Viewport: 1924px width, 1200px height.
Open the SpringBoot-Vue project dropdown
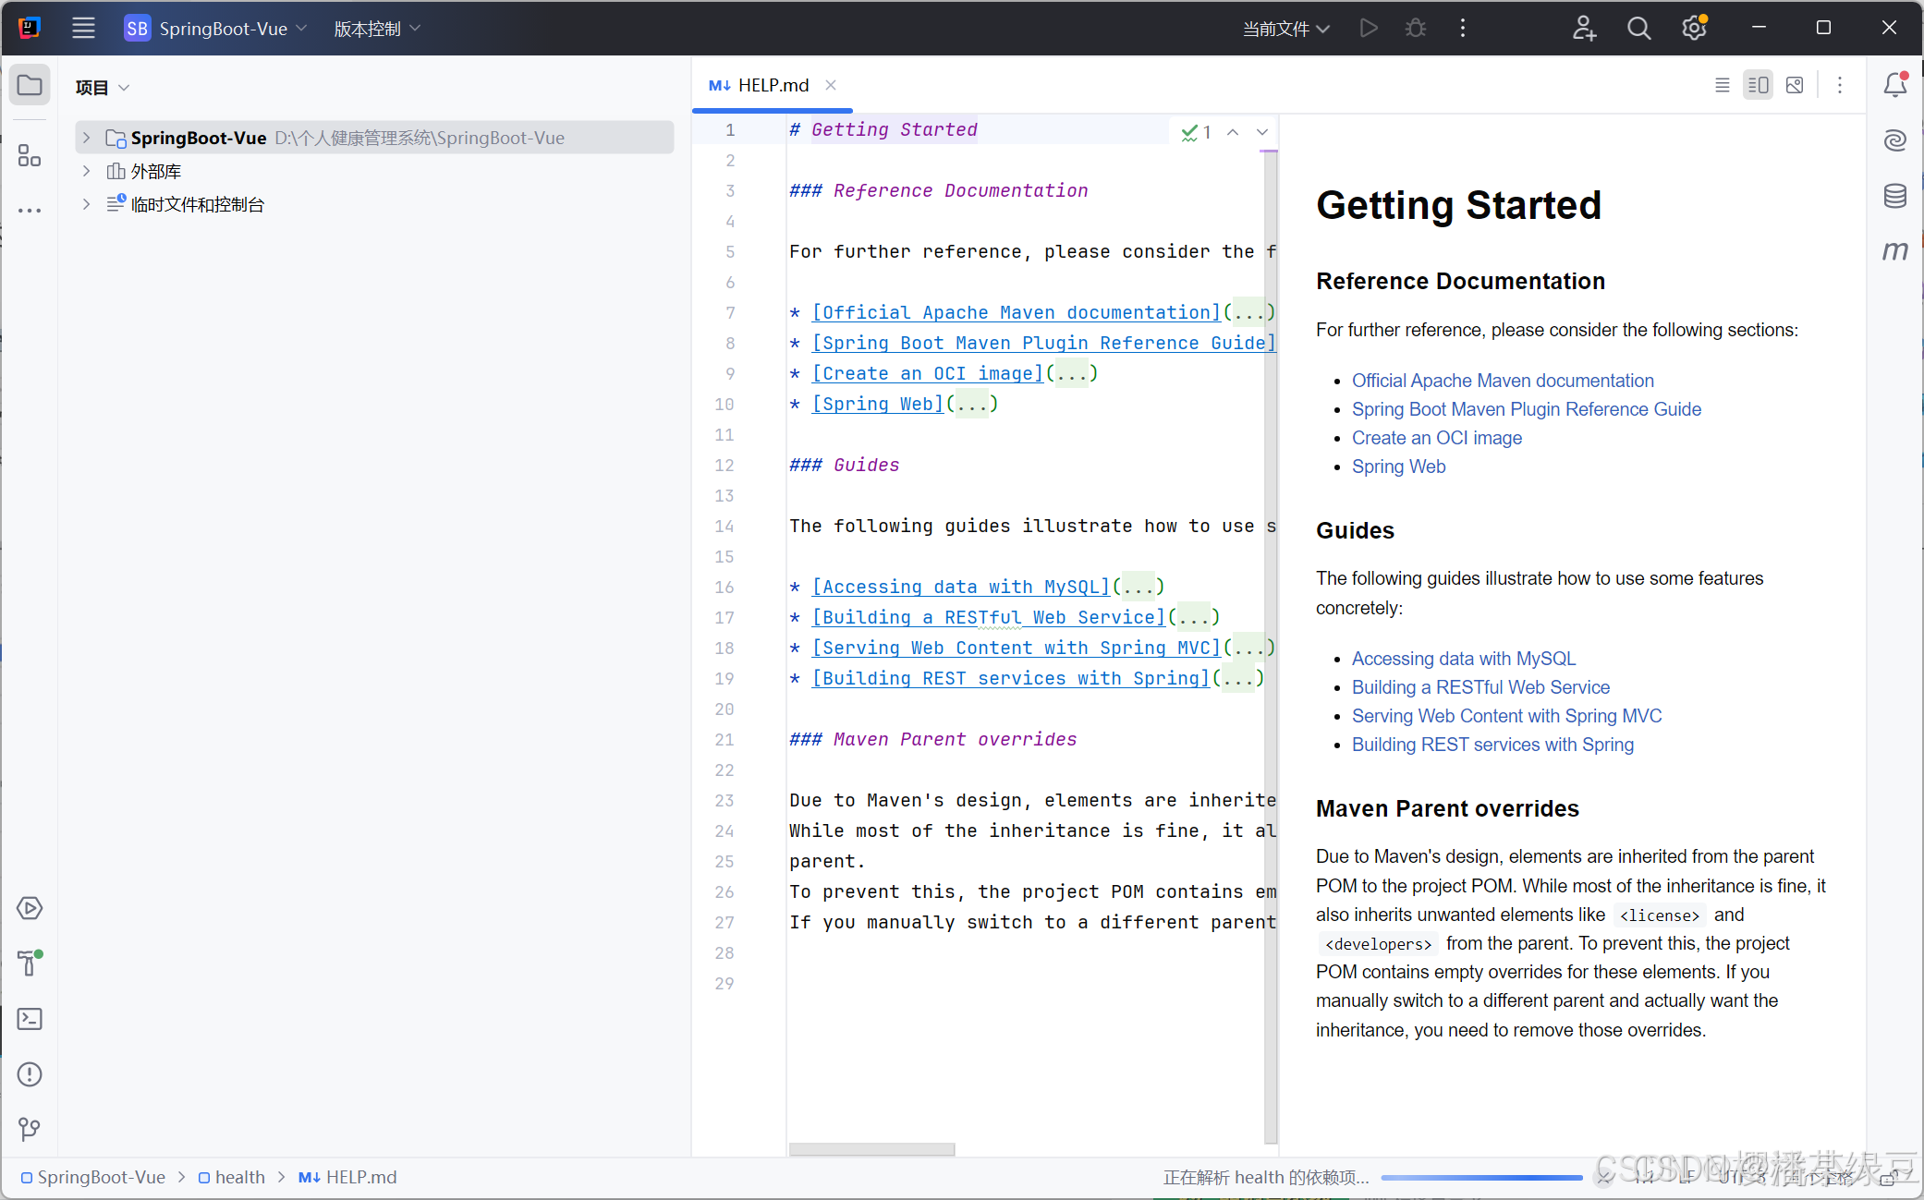click(215, 29)
